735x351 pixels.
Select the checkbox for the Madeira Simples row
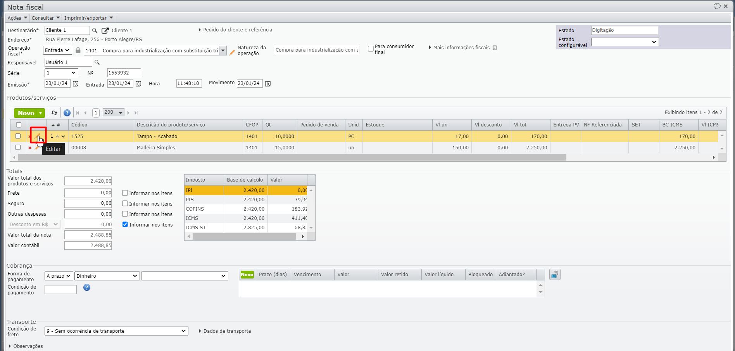(18, 147)
